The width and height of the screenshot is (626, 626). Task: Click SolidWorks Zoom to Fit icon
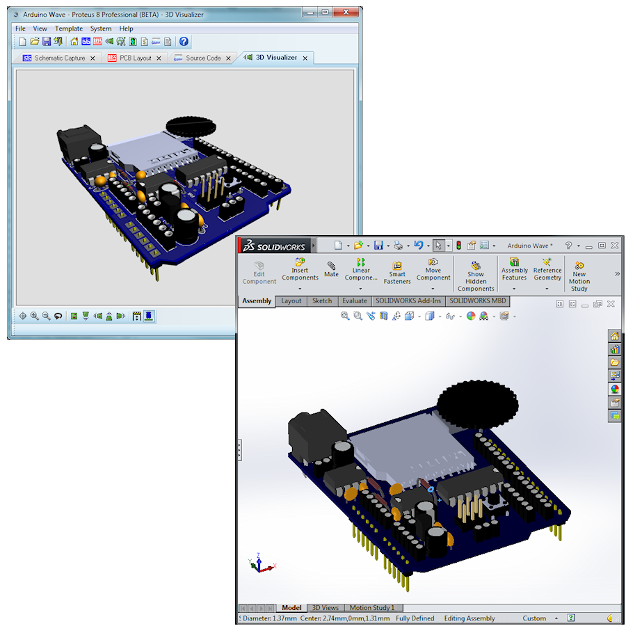(x=345, y=316)
